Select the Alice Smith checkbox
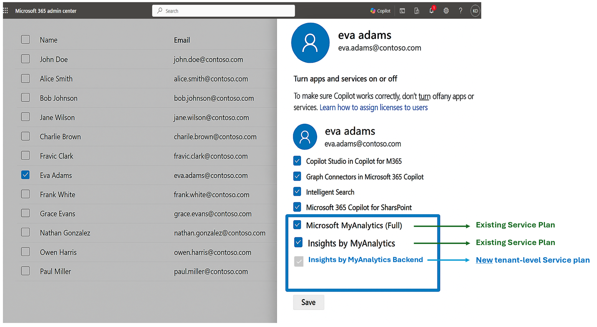597x327 pixels. click(26, 78)
